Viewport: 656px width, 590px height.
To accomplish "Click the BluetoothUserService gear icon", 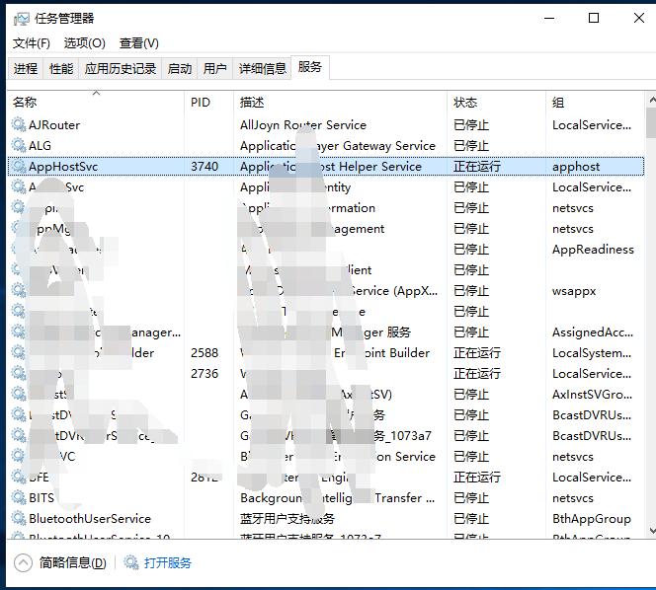I will (19, 519).
